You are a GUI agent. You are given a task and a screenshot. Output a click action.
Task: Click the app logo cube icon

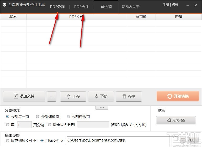(x=4, y=5)
